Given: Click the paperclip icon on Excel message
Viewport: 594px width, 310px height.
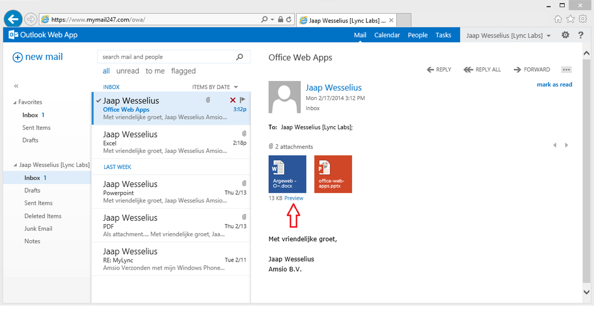Looking at the screenshot, I should (244, 134).
